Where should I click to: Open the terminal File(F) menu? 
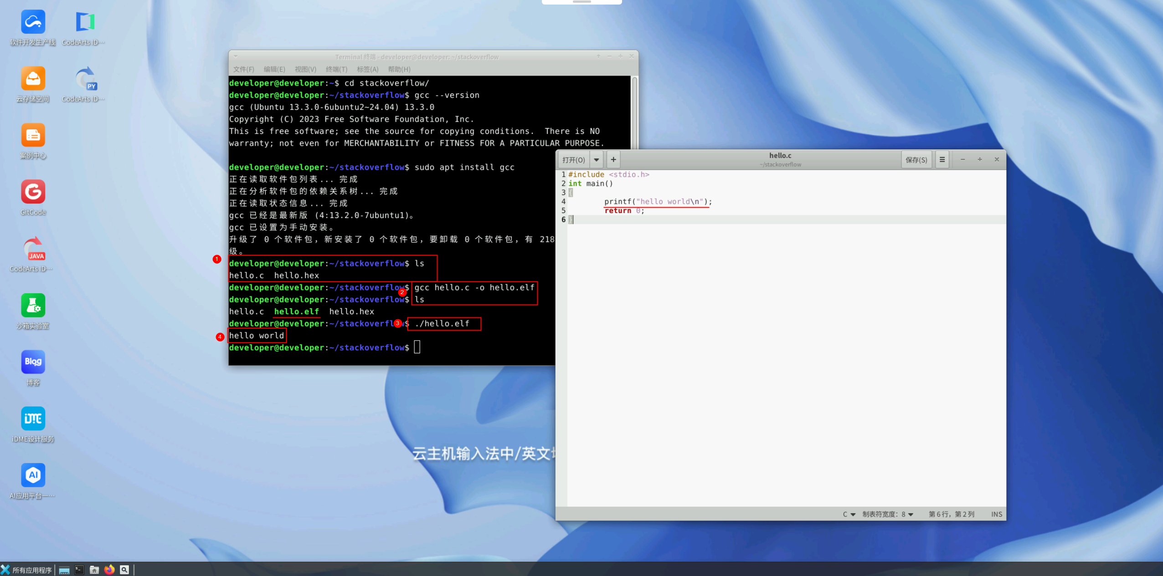pyautogui.click(x=243, y=69)
